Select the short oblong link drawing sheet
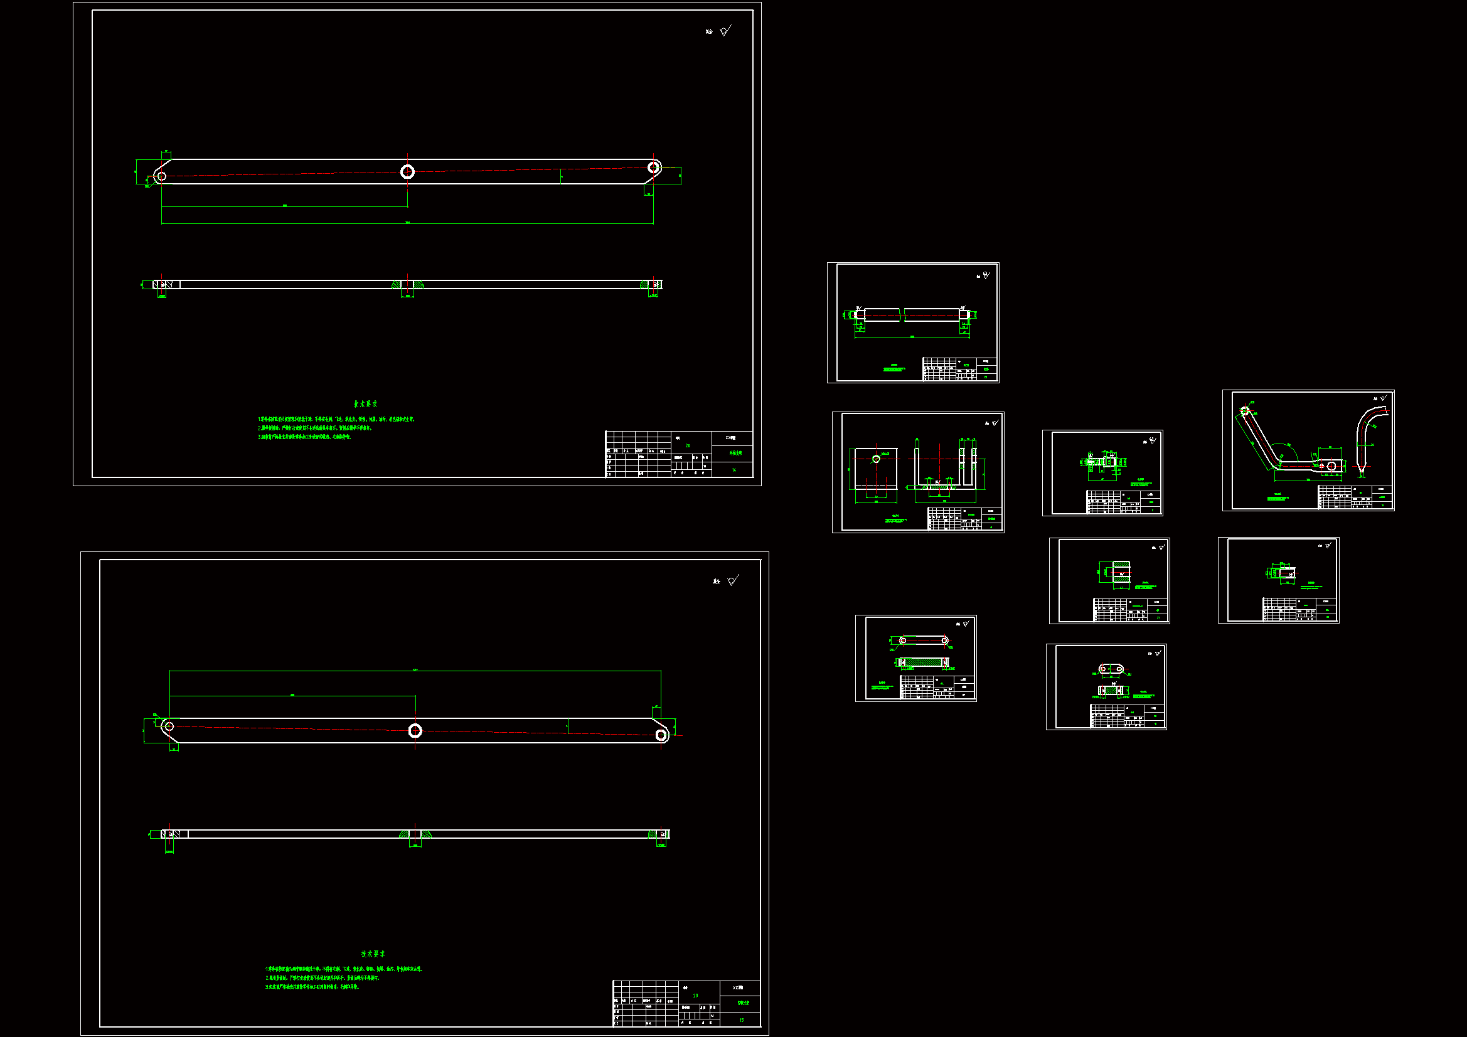 pos(1106,686)
